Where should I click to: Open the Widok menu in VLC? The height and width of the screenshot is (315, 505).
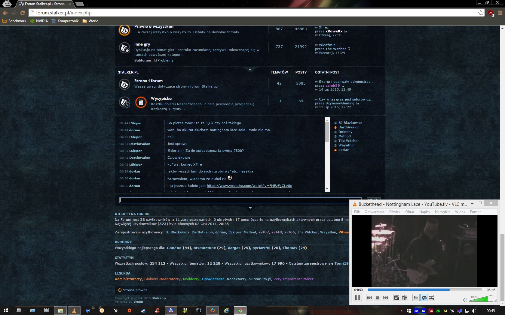(x=460, y=212)
